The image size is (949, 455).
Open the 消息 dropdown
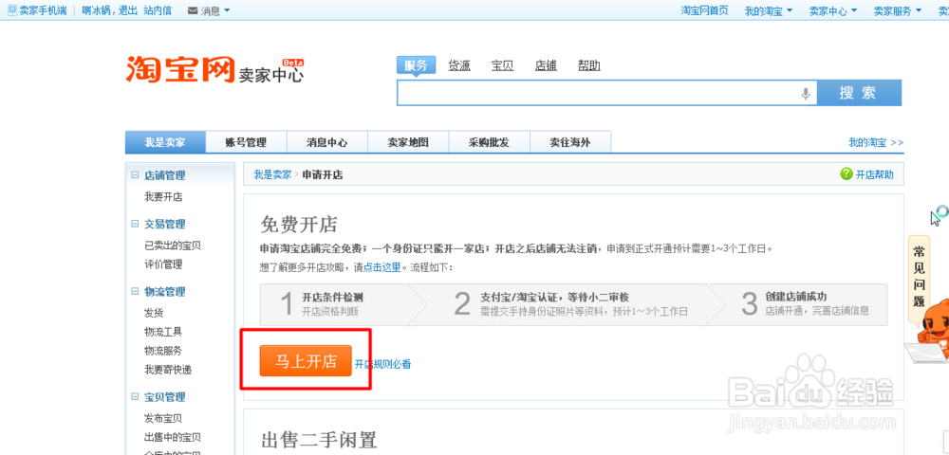pyautogui.click(x=215, y=10)
